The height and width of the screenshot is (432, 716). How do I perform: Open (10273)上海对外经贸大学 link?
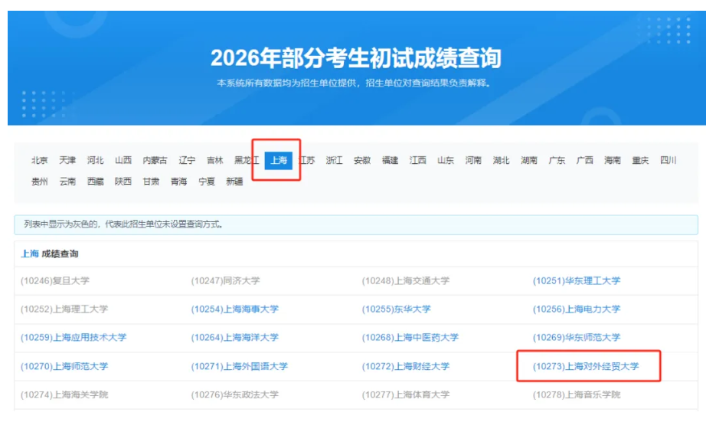[x=586, y=366]
